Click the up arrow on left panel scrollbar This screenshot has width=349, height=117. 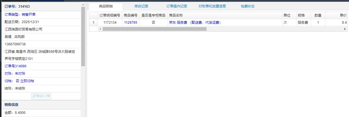pos(83,4)
